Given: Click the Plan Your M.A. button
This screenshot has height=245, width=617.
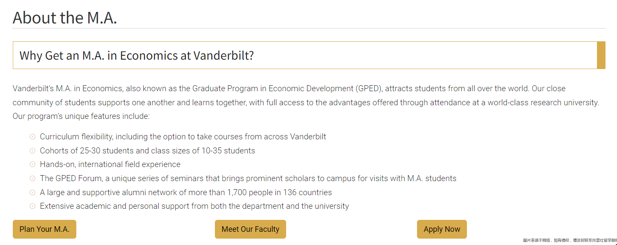Looking at the screenshot, I should [44, 229].
